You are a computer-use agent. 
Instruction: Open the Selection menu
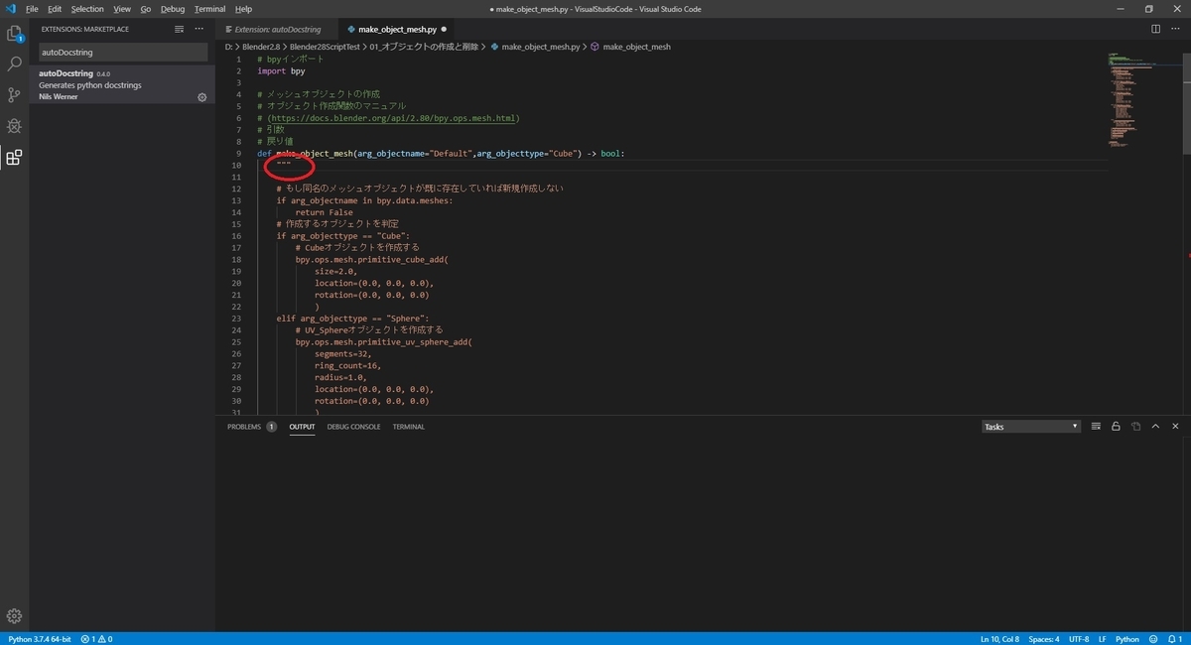pos(87,9)
